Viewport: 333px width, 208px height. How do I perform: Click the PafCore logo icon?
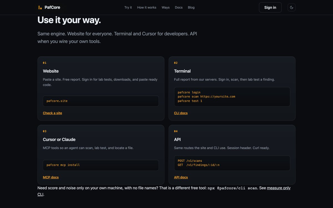[40, 7]
